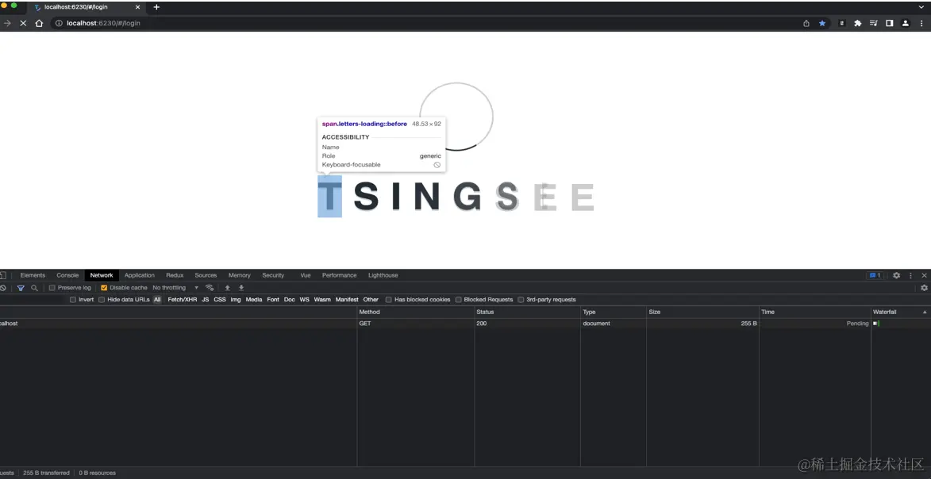Image resolution: width=931 pixels, height=479 pixels.
Task: Stop loading the page with the X button
Action: click(x=23, y=23)
